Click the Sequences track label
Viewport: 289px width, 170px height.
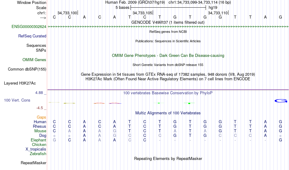pos(36,46)
